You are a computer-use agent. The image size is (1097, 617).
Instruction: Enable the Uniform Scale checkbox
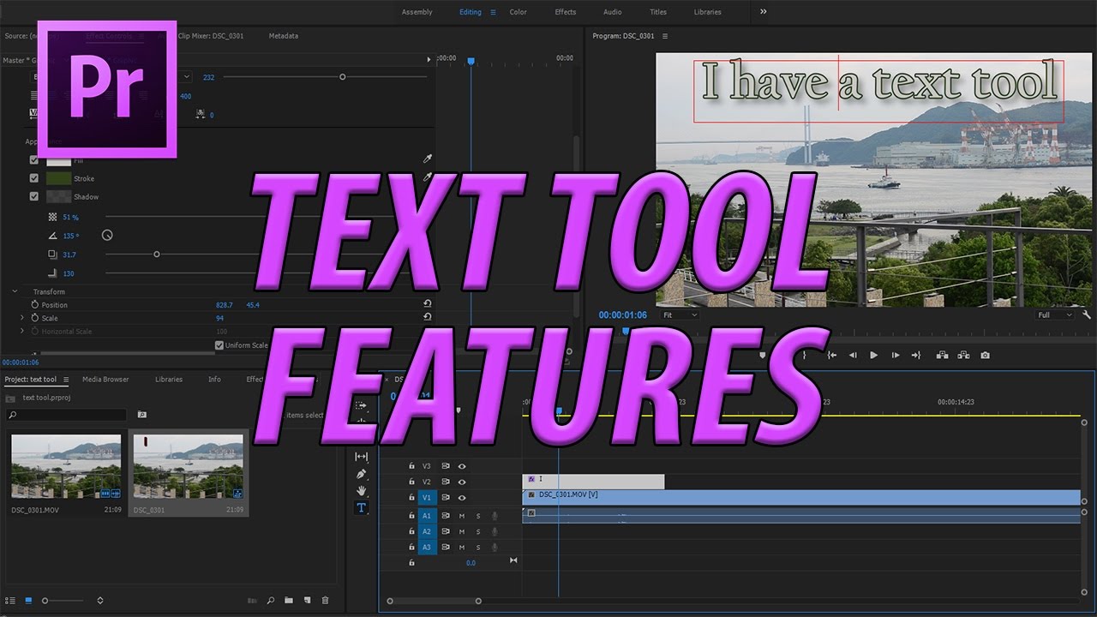point(220,344)
